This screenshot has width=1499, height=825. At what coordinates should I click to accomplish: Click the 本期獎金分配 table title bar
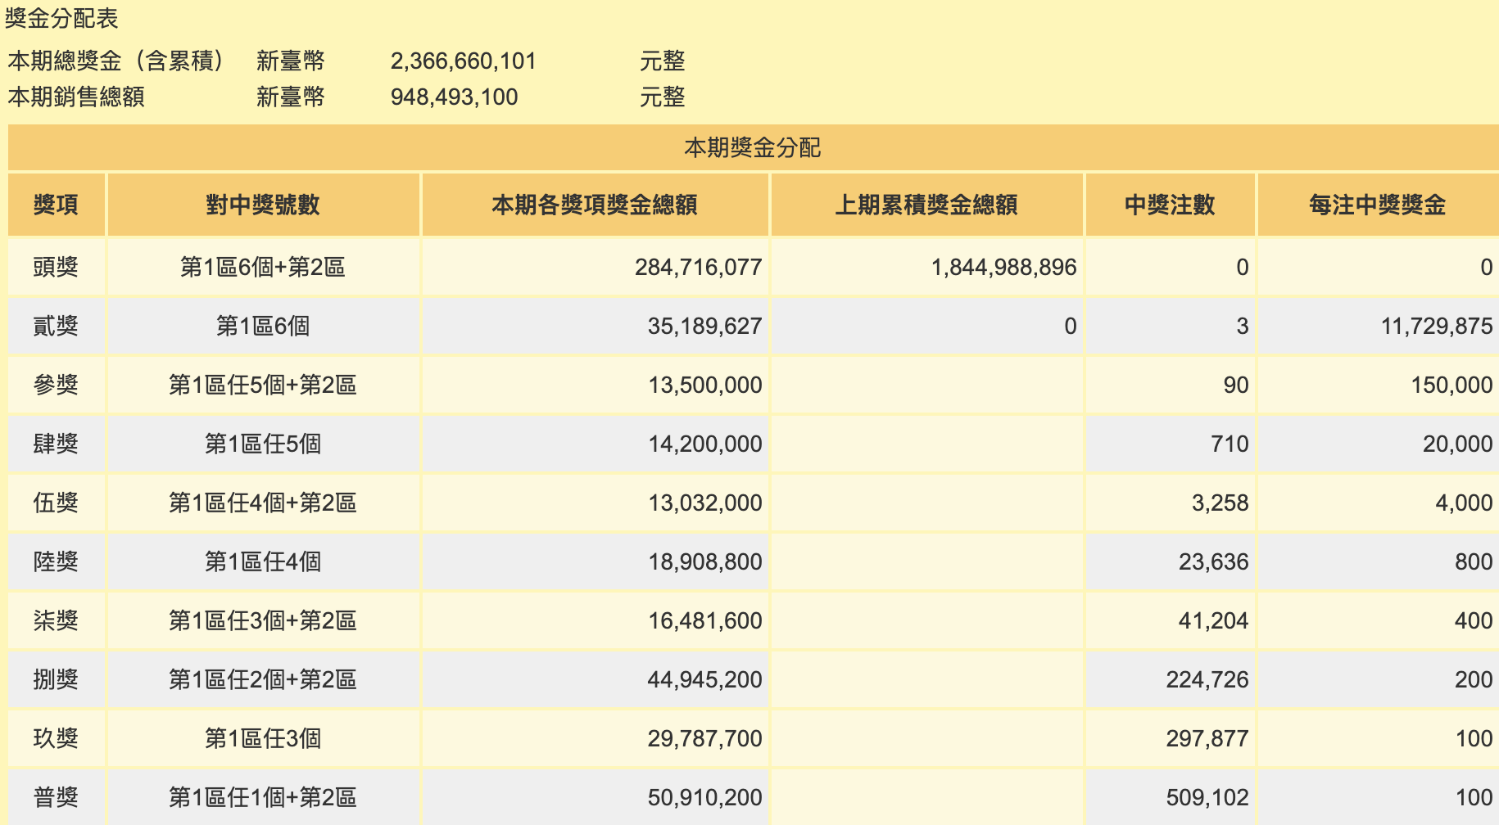point(752,148)
